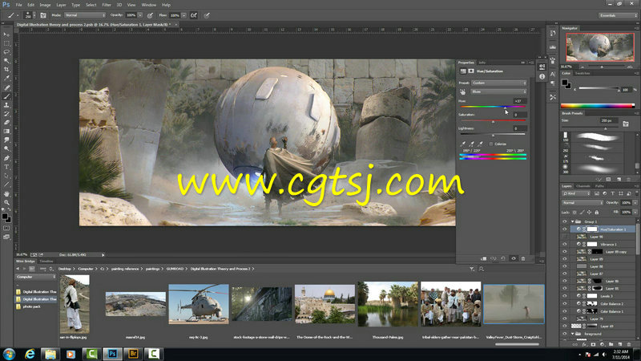Select the Clone Stamp tool
The width and height of the screenshot is (641, 361).
click(6, 105)
